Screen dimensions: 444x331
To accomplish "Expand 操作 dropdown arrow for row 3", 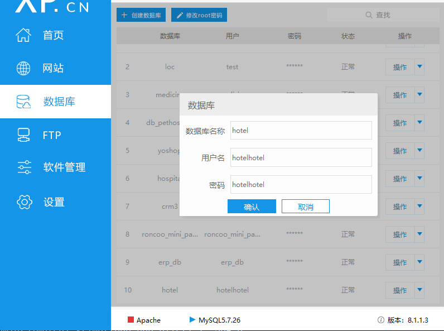I will click(x=419, y=95).
